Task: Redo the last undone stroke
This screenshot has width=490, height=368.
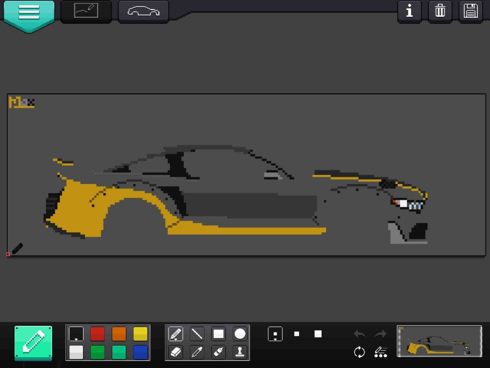Action: [x=381, y=334]
